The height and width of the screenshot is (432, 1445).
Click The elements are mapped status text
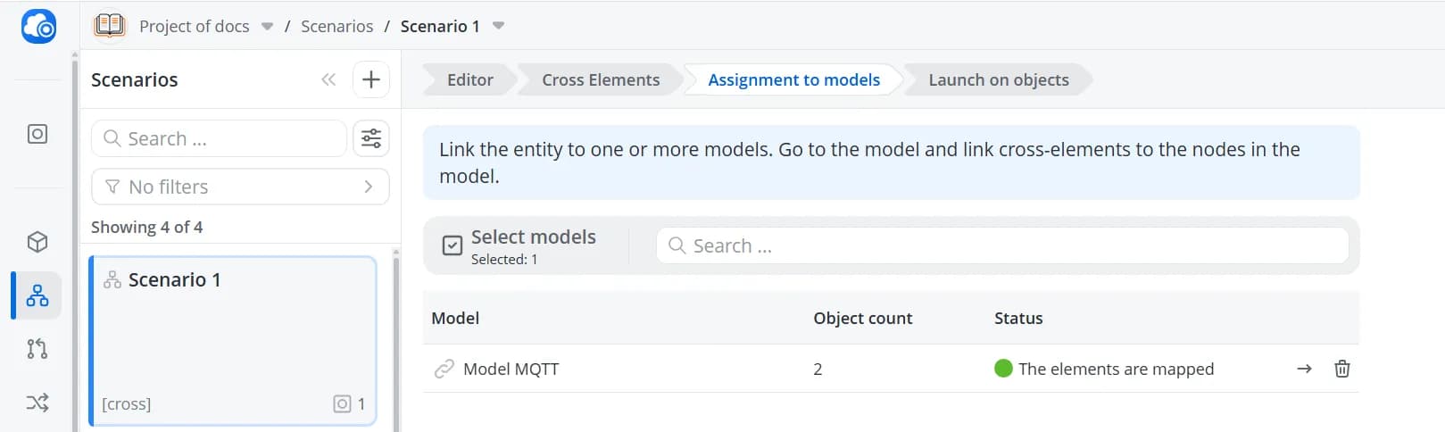[1116, 369]
